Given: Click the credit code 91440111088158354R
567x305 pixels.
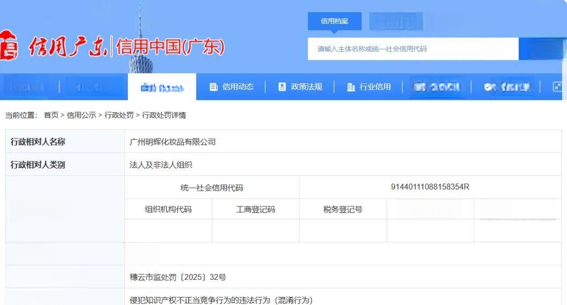Looking at the screenshot, I should (430, 187).
